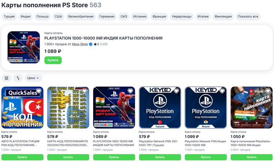Filter by Германия chip
The width and height of the screenshot is (274, 161).
[107, 16]
